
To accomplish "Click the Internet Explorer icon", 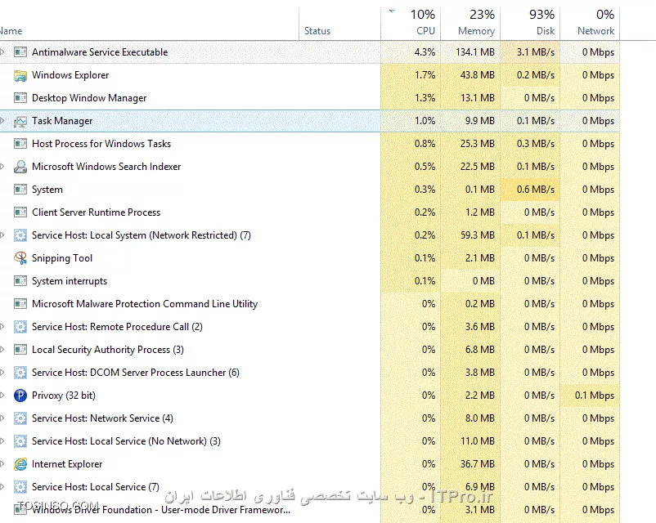I will (20, 464).
